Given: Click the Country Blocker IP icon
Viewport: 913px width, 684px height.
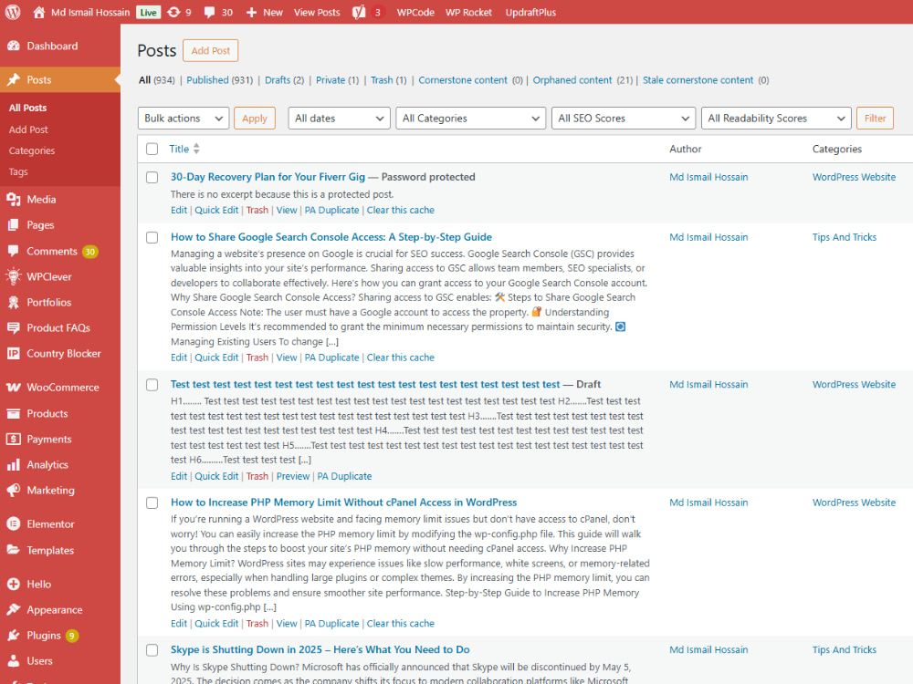Looking at the screenshot, I should coord(14,354).
